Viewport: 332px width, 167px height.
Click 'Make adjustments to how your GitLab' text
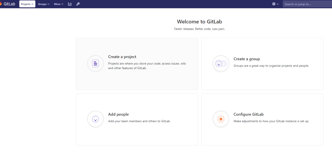[271, 121]
